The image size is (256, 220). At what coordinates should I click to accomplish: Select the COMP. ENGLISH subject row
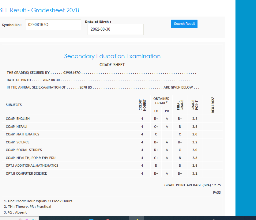18,119
